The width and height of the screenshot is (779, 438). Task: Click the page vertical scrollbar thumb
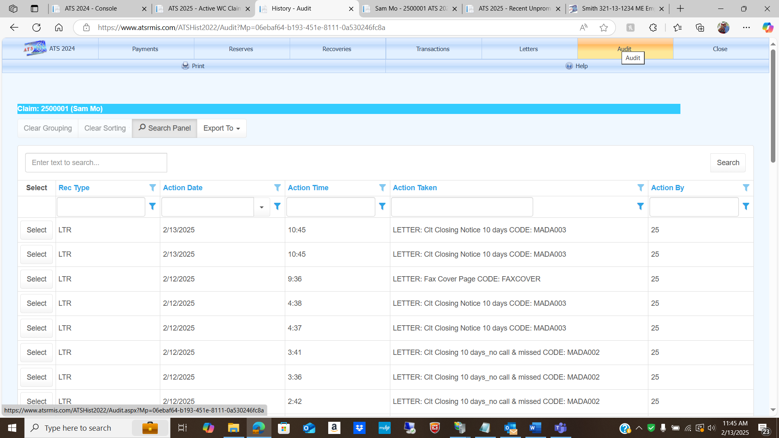pos(773,105)
